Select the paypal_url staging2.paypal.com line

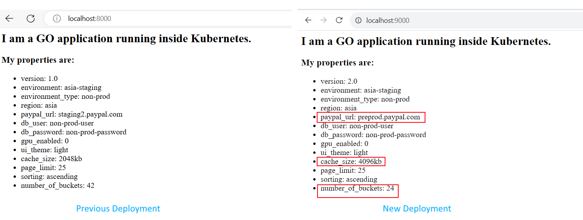pos(72,114)
